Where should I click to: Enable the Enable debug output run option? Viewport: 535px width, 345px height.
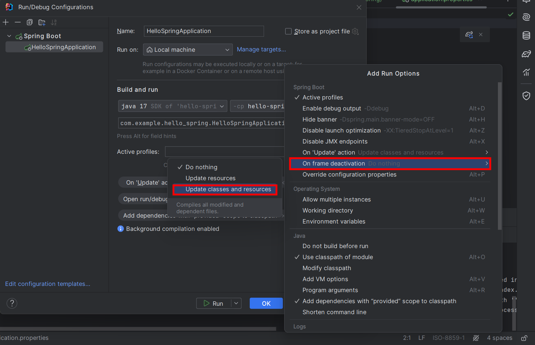390,108
